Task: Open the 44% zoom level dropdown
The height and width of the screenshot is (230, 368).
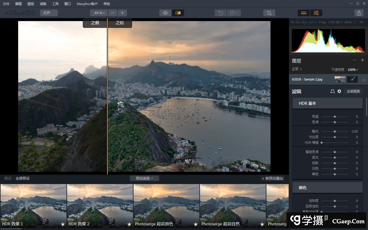Action: coord(99,13)
